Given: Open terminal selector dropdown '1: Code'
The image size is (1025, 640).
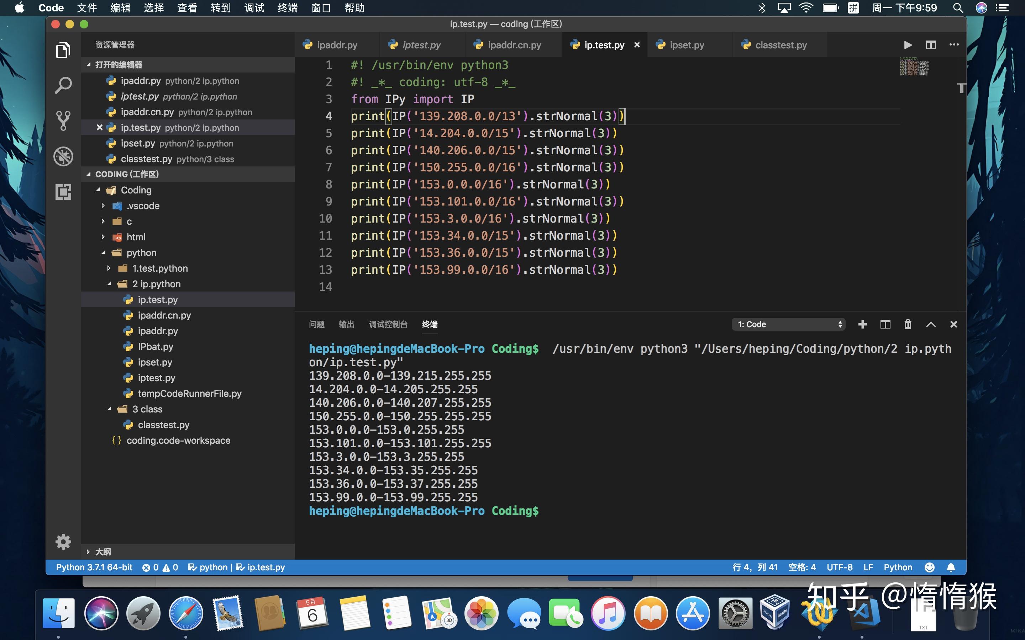Looking at the screenshot, I should click(788, 324).
